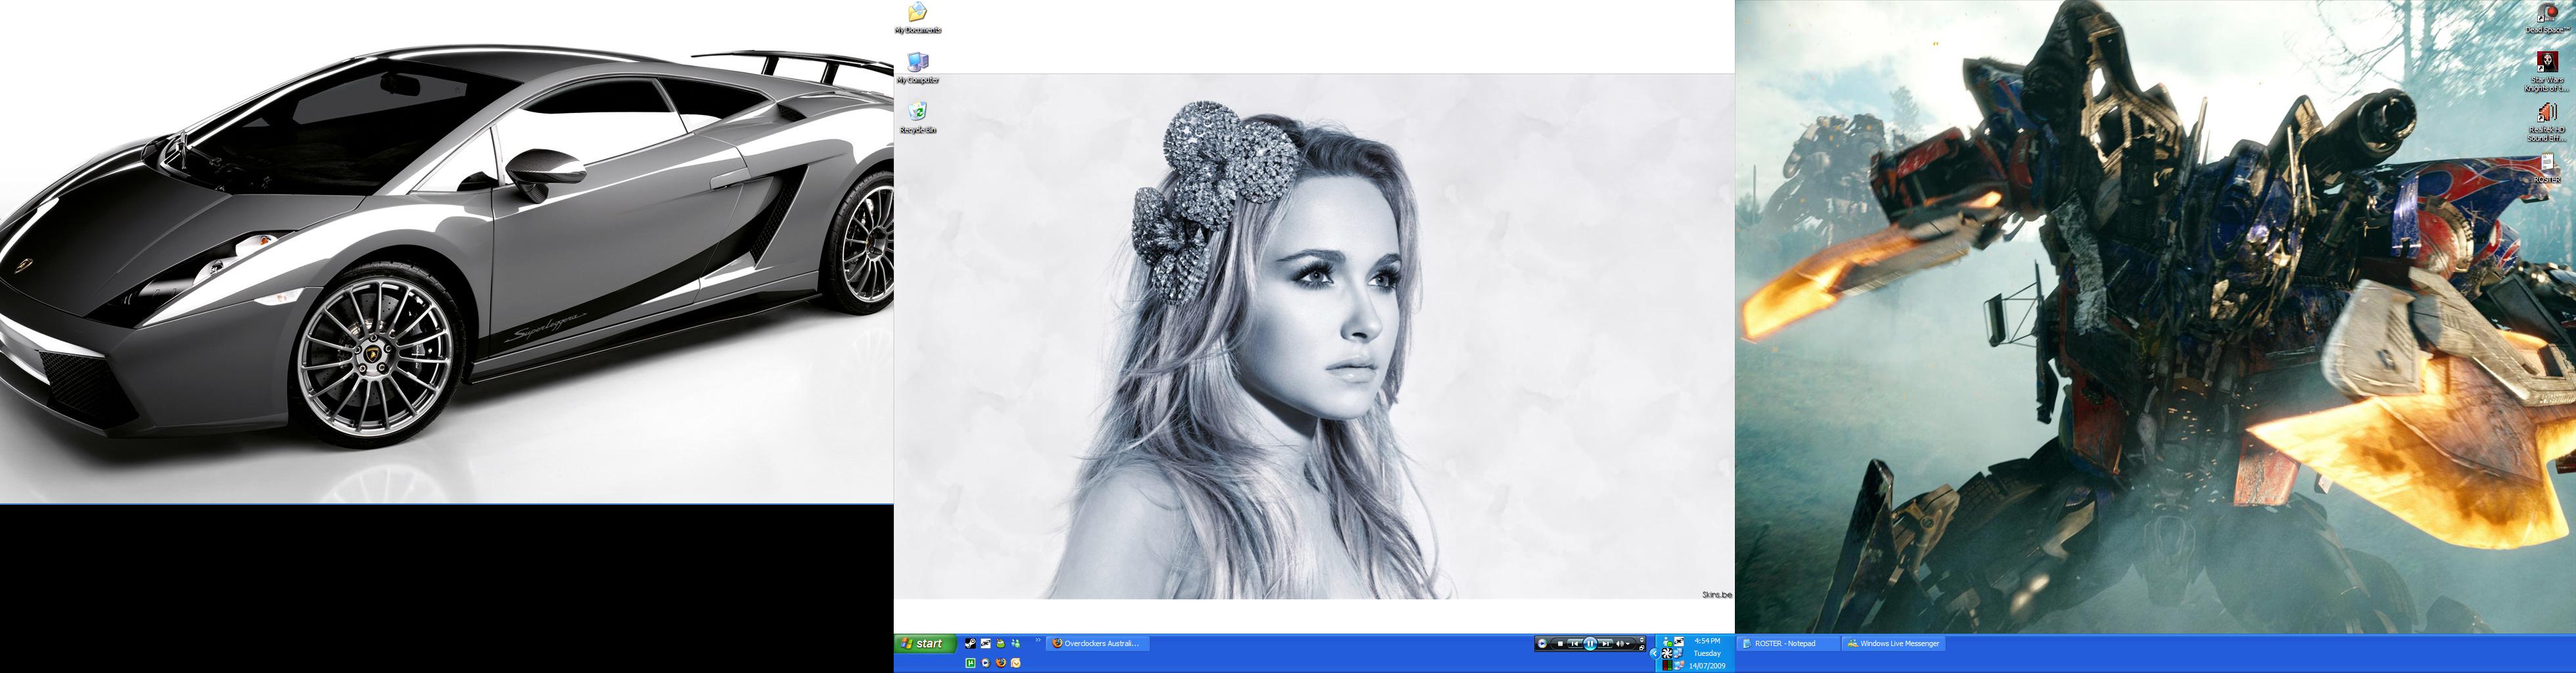Image resolution: width=2576 pixels, height=673 pixels.
Task: Click the fan control tray icon
Action: pos(1667,654)
